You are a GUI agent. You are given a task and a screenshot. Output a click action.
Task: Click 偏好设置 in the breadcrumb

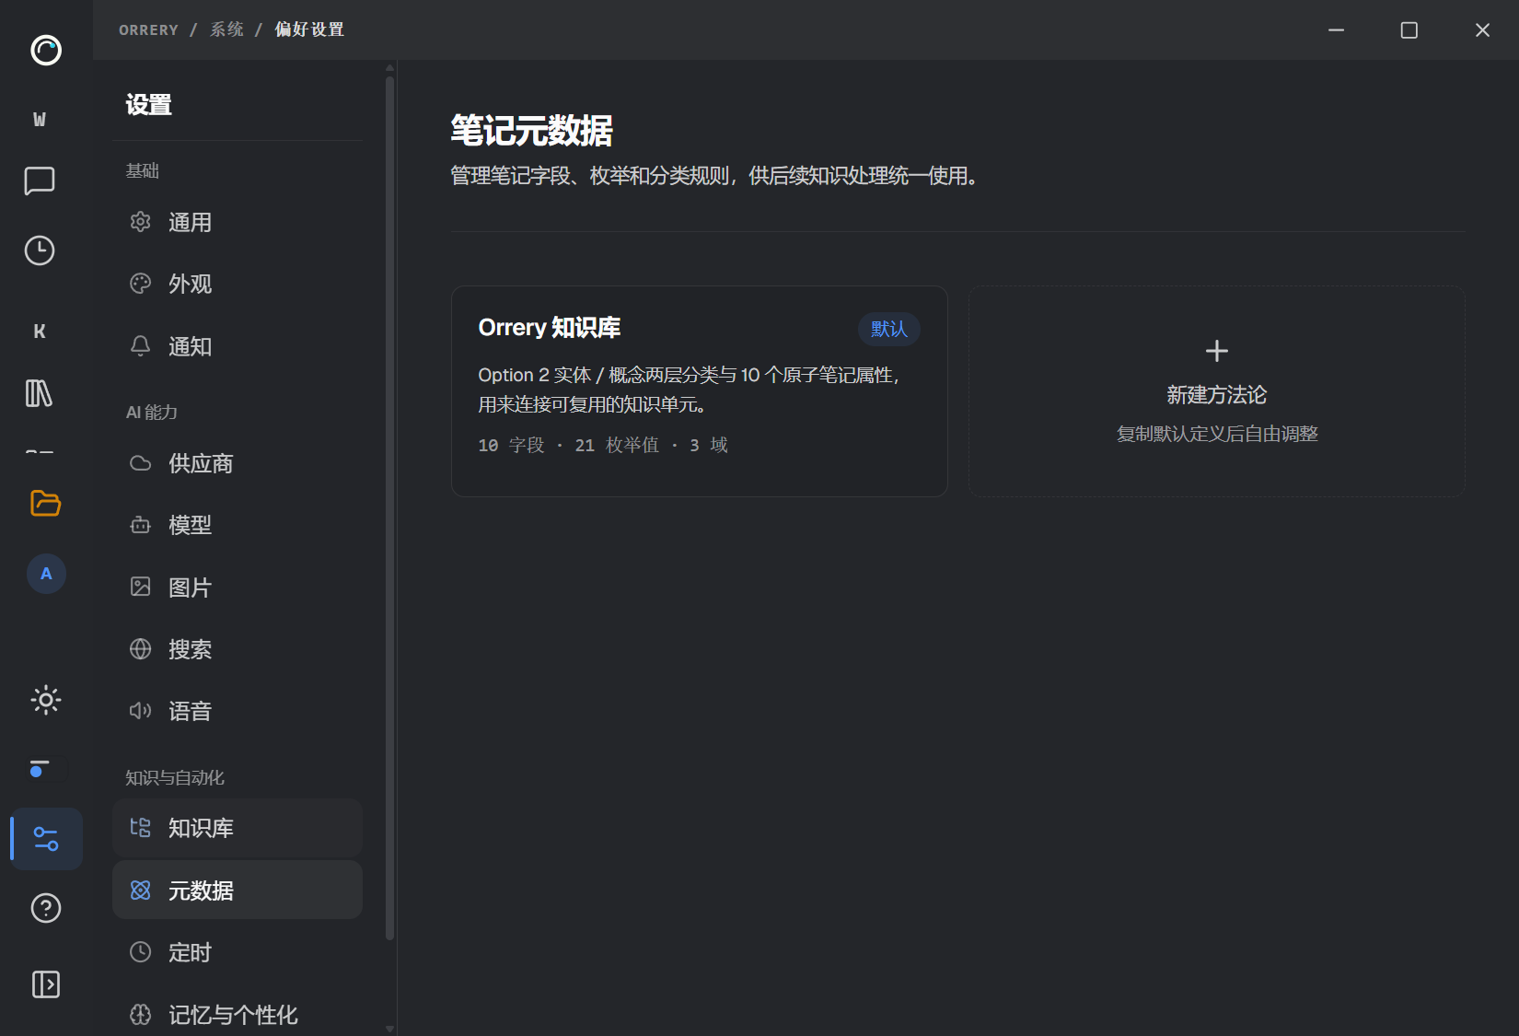pos(309,29)
